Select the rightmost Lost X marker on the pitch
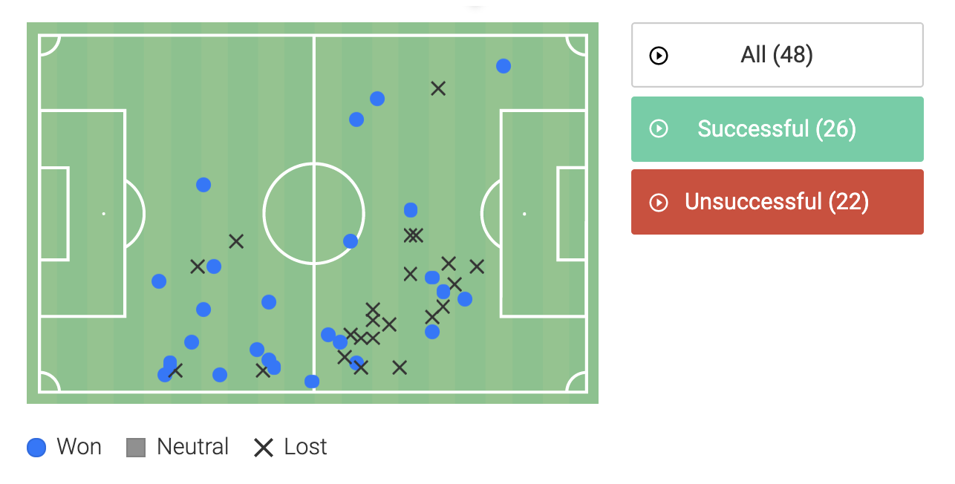The image size is (955, 484). 477,266
